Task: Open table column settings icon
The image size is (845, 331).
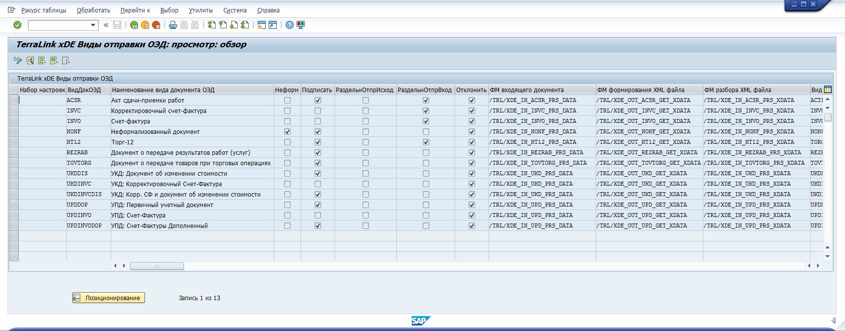Action: (828, 90)
